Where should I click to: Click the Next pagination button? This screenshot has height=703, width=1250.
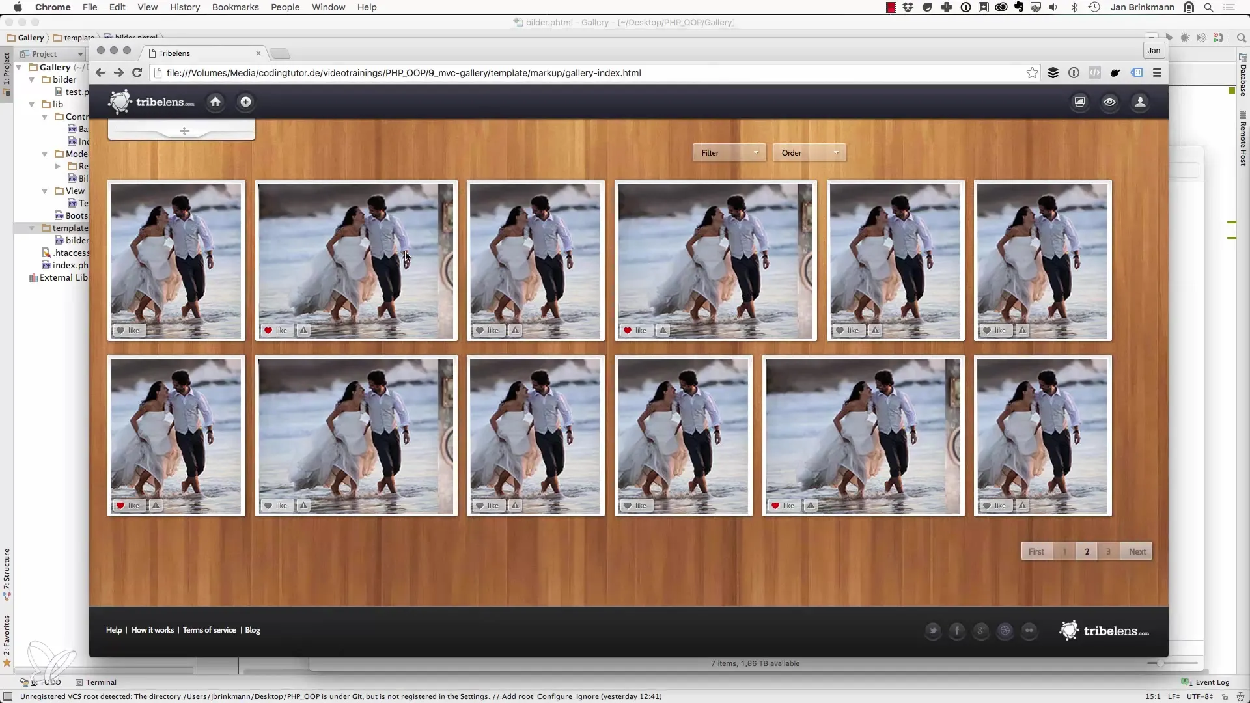(x=1137, y=551)
